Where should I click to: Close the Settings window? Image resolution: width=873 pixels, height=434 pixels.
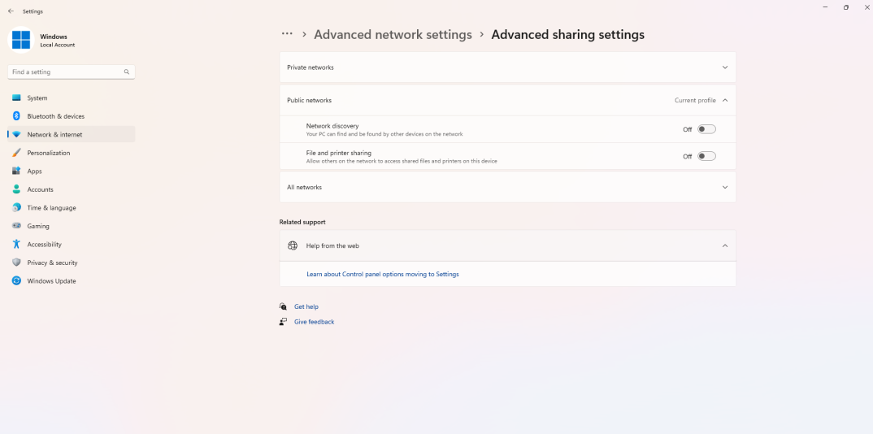click(x=866, y=7)
